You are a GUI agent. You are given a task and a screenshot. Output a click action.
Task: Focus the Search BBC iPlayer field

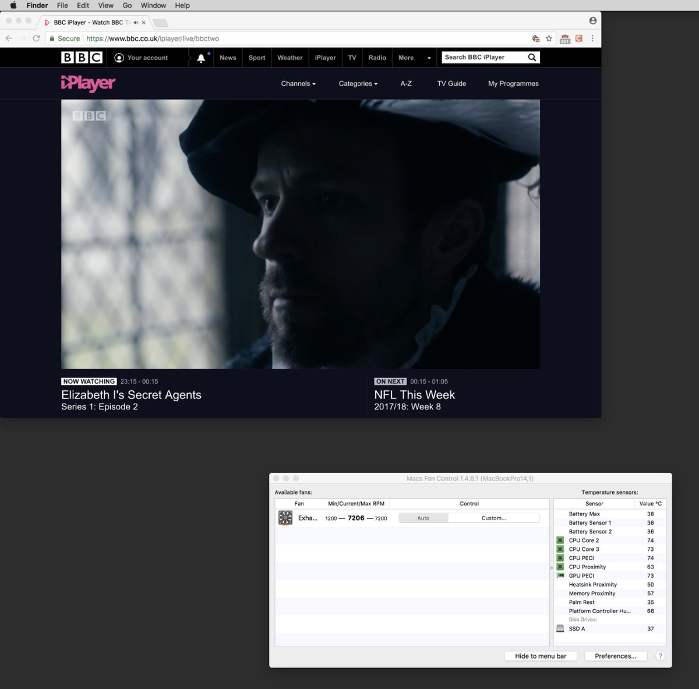click(x=483, y=57)
